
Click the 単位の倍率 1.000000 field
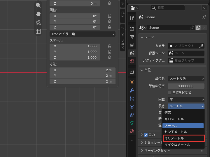(186, 86)
